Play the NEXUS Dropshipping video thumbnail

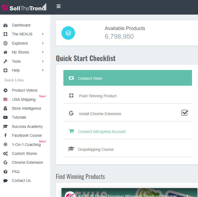click(x=129, y=192)
